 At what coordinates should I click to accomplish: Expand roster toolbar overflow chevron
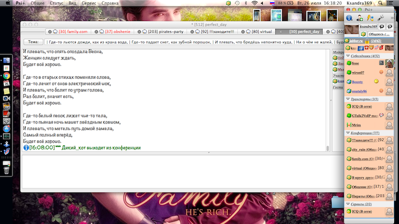click(x=392, y=18)
